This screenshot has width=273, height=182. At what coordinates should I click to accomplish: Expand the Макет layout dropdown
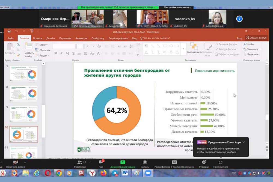coord(43,45)
